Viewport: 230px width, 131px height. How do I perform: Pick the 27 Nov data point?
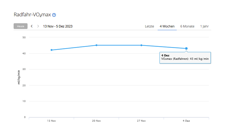pos(141,45)
